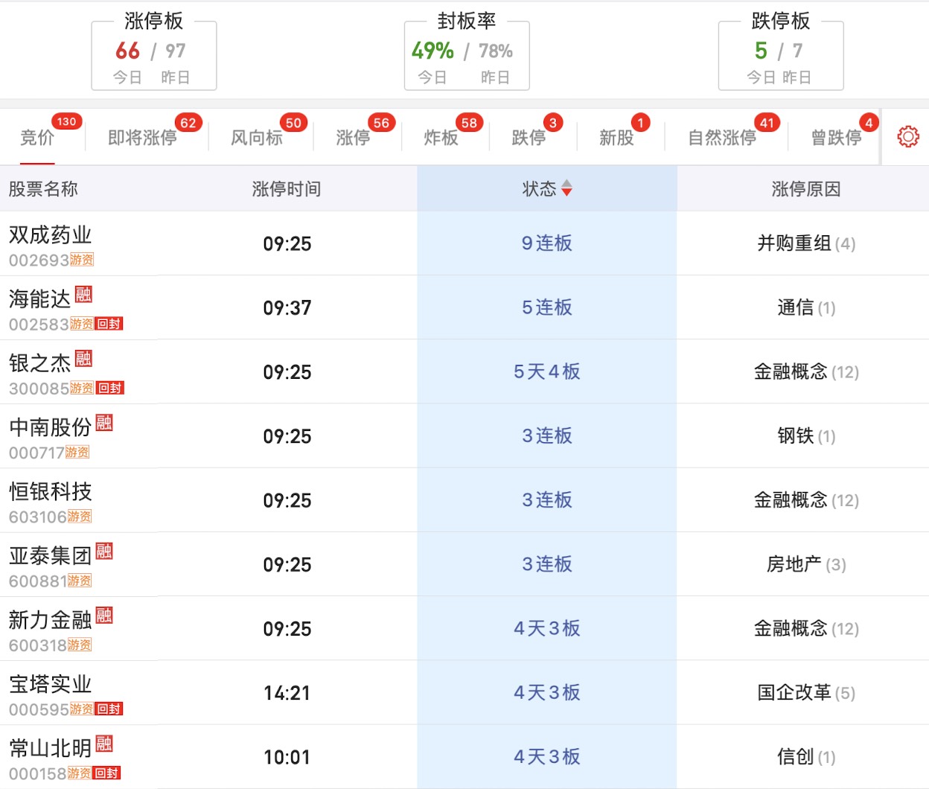
Task: Click the 融 badge beside 新力金融
Action: tap(104, 616)
